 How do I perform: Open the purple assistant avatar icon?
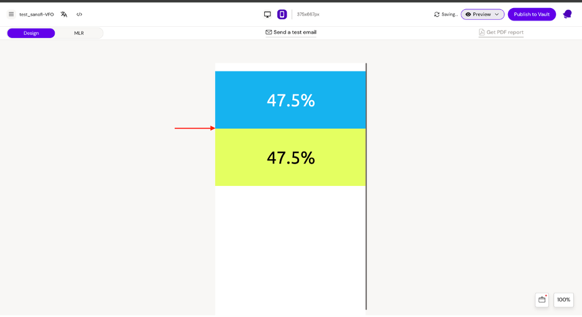point(567,14)
